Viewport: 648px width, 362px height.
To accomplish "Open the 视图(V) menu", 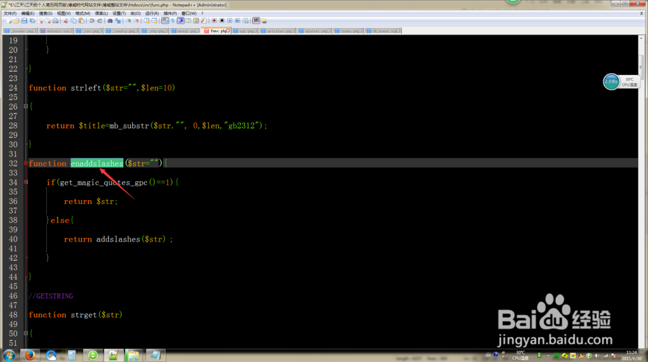I will (64, 13).
